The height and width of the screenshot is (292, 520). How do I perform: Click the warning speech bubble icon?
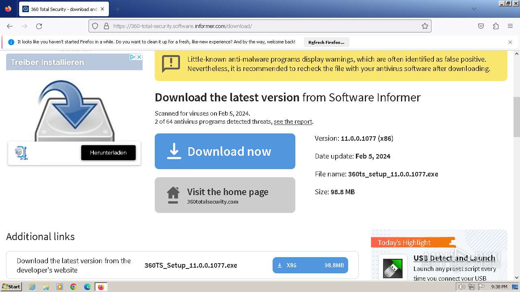171,64
